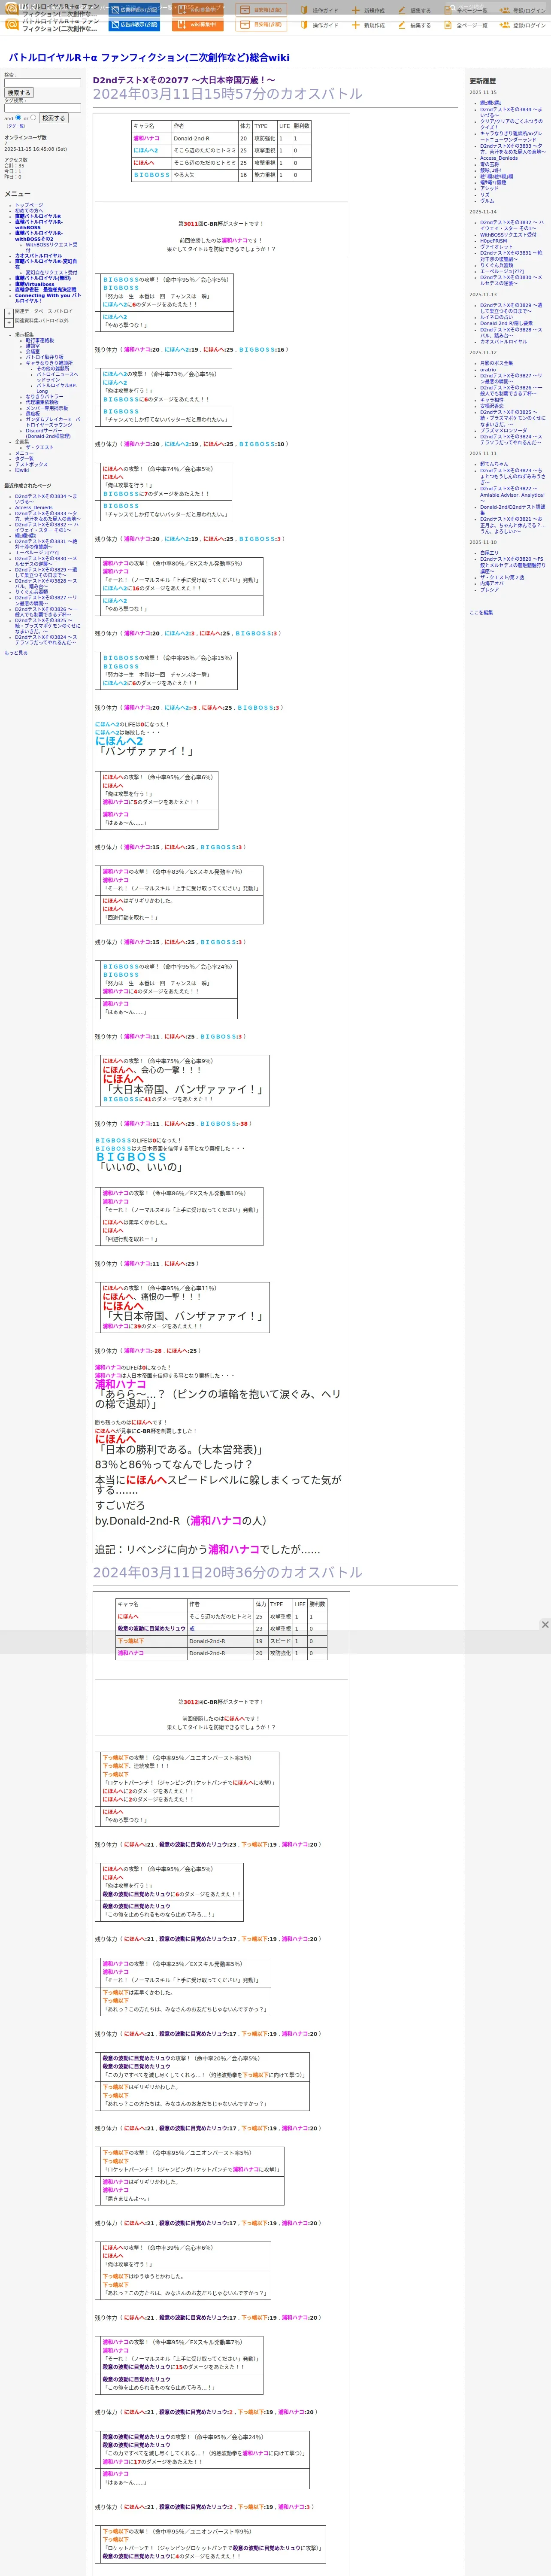The width and height of the screenshot is (551, 2576).
Task: Open テストボックス menu link
Action: (x=31, y=465)
